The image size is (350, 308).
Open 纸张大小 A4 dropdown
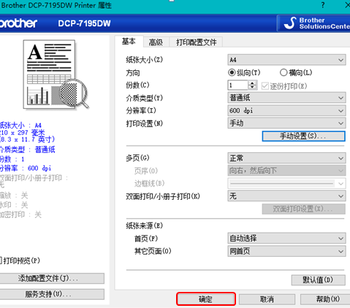coord(286,60)
